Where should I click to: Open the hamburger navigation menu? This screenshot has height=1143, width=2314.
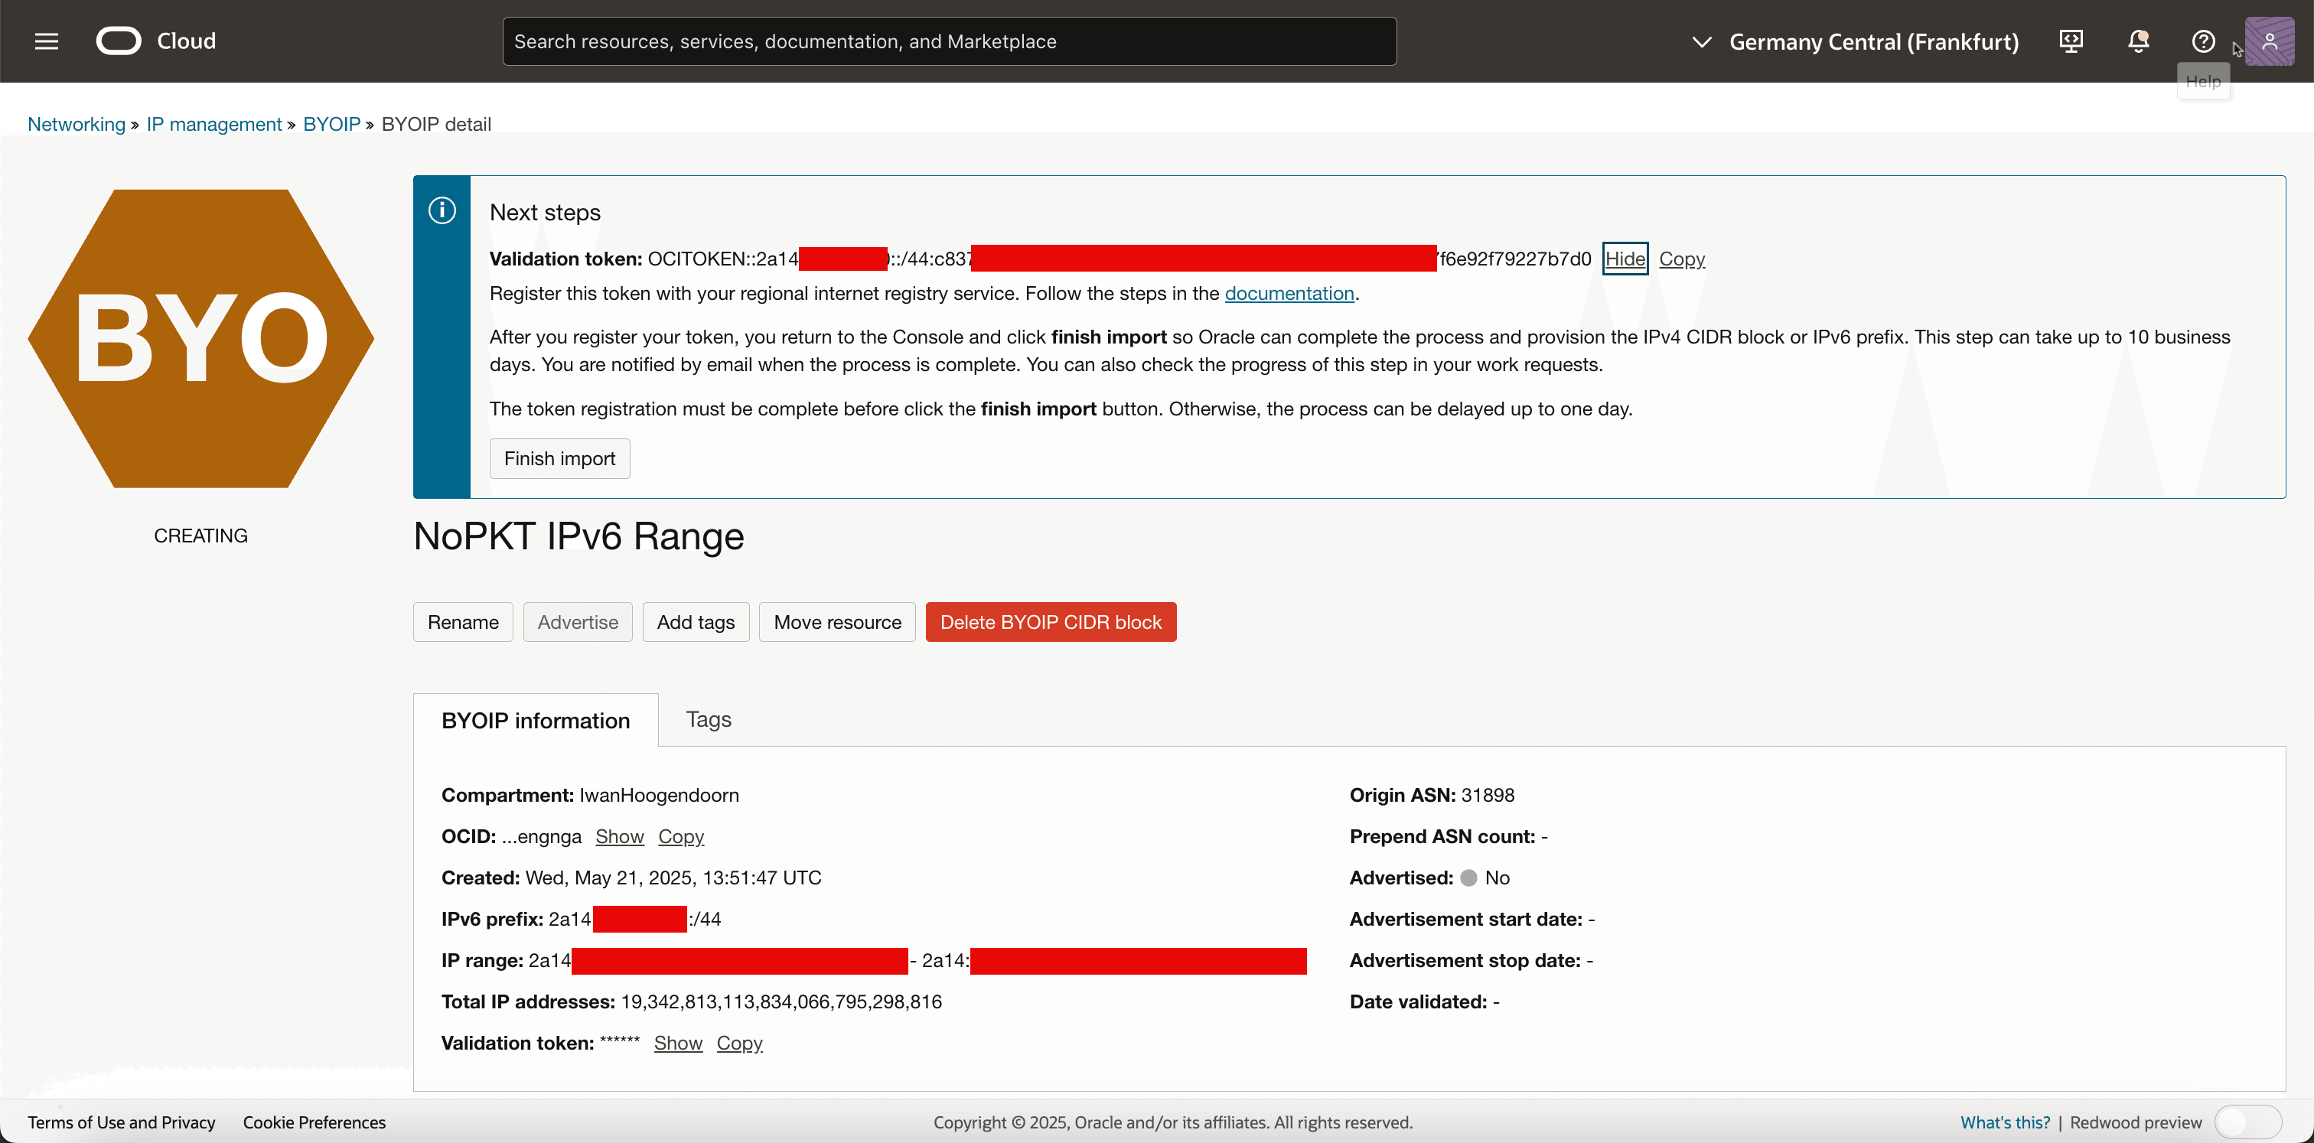coord(46,41)
